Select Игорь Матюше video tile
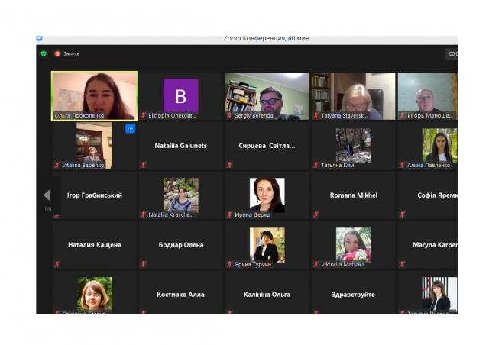This screenshot has width=489, height=345. pos(428,96)
